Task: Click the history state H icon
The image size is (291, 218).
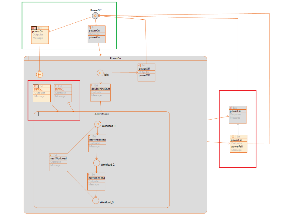Action: click(39, 74)
